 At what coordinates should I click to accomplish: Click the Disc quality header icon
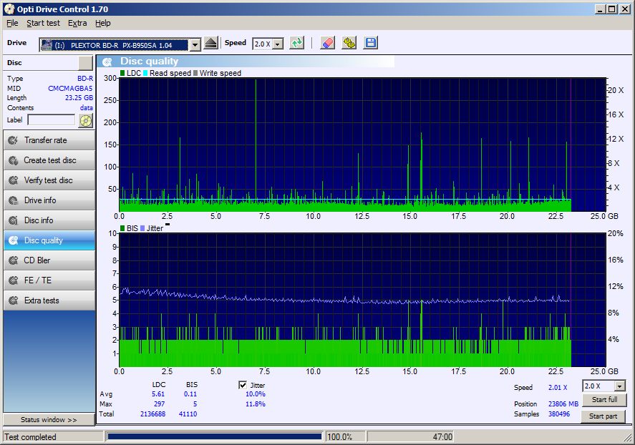(107, 62)
